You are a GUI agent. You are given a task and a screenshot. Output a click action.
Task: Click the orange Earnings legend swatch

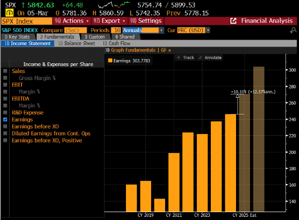point(110,60)
